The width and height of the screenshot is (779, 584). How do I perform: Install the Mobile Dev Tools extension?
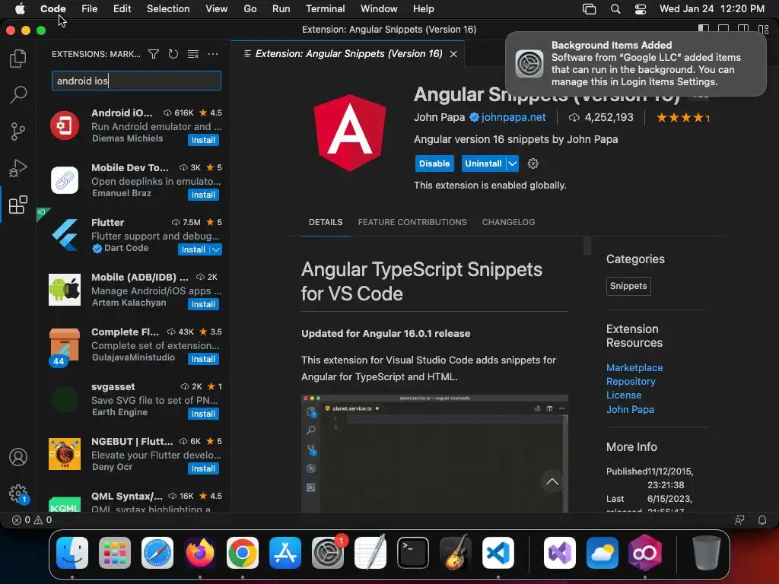[203, 195]
